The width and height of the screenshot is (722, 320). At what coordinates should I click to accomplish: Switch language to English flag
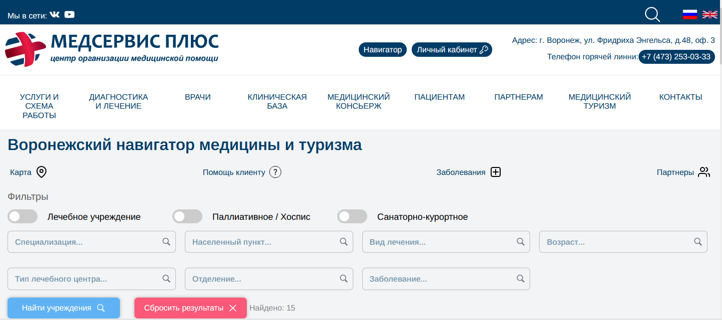710,14
